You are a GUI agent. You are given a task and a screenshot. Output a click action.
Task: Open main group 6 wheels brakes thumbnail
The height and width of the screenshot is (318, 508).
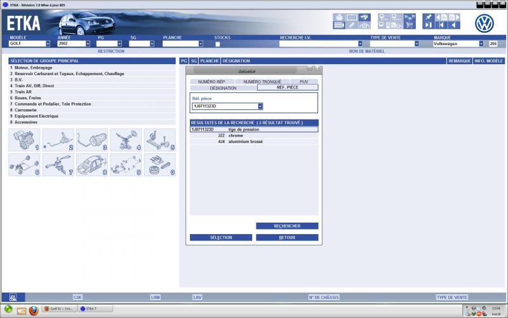click(24, 165)
